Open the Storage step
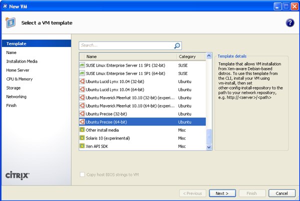 [13, 88]
